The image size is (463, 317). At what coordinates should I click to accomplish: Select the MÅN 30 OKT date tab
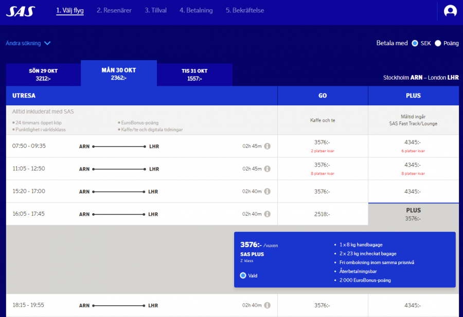(x=119, y=73)
